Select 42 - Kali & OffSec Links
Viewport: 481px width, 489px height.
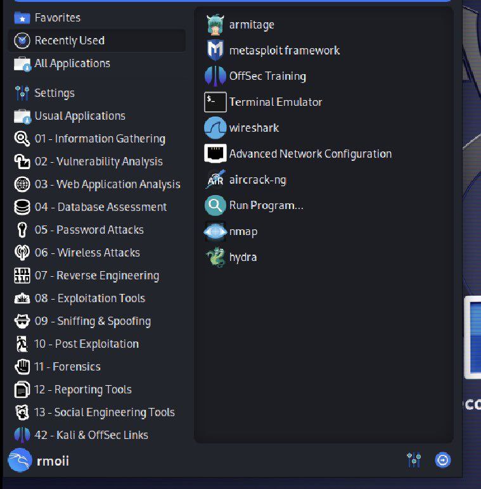pos(97,435)
